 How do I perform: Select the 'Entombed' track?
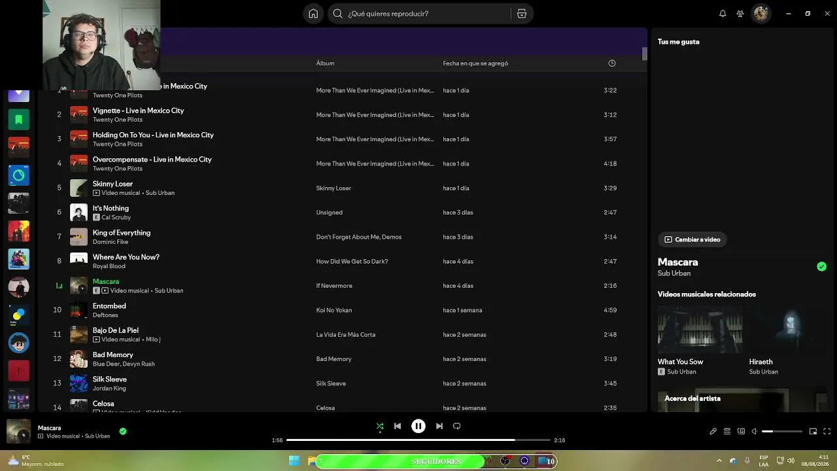point(109,306)
